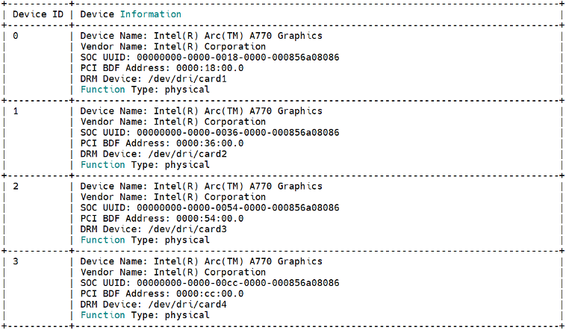Click the /dev/dri/card4 DRM device path

click(187, 305)
